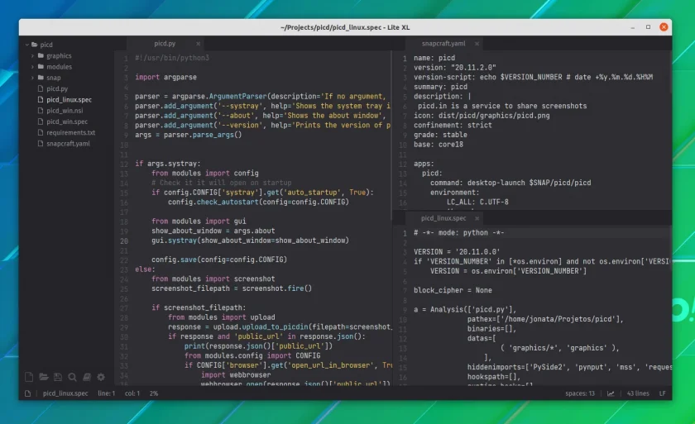Open snapcraft.yaml from the file tree
The image size is (695, 424).
(68, 143)
